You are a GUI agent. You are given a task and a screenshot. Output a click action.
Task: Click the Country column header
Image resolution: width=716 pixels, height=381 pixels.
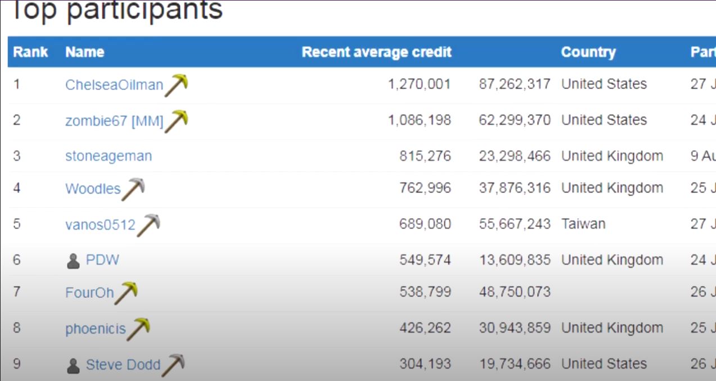588,52
